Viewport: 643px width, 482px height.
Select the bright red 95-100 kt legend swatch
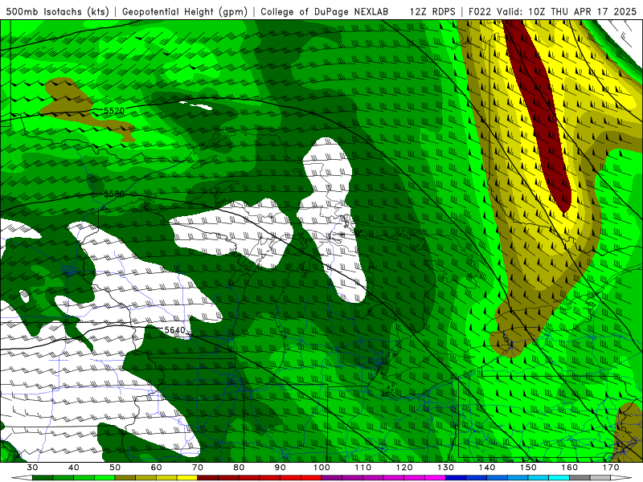pos(311,478)
